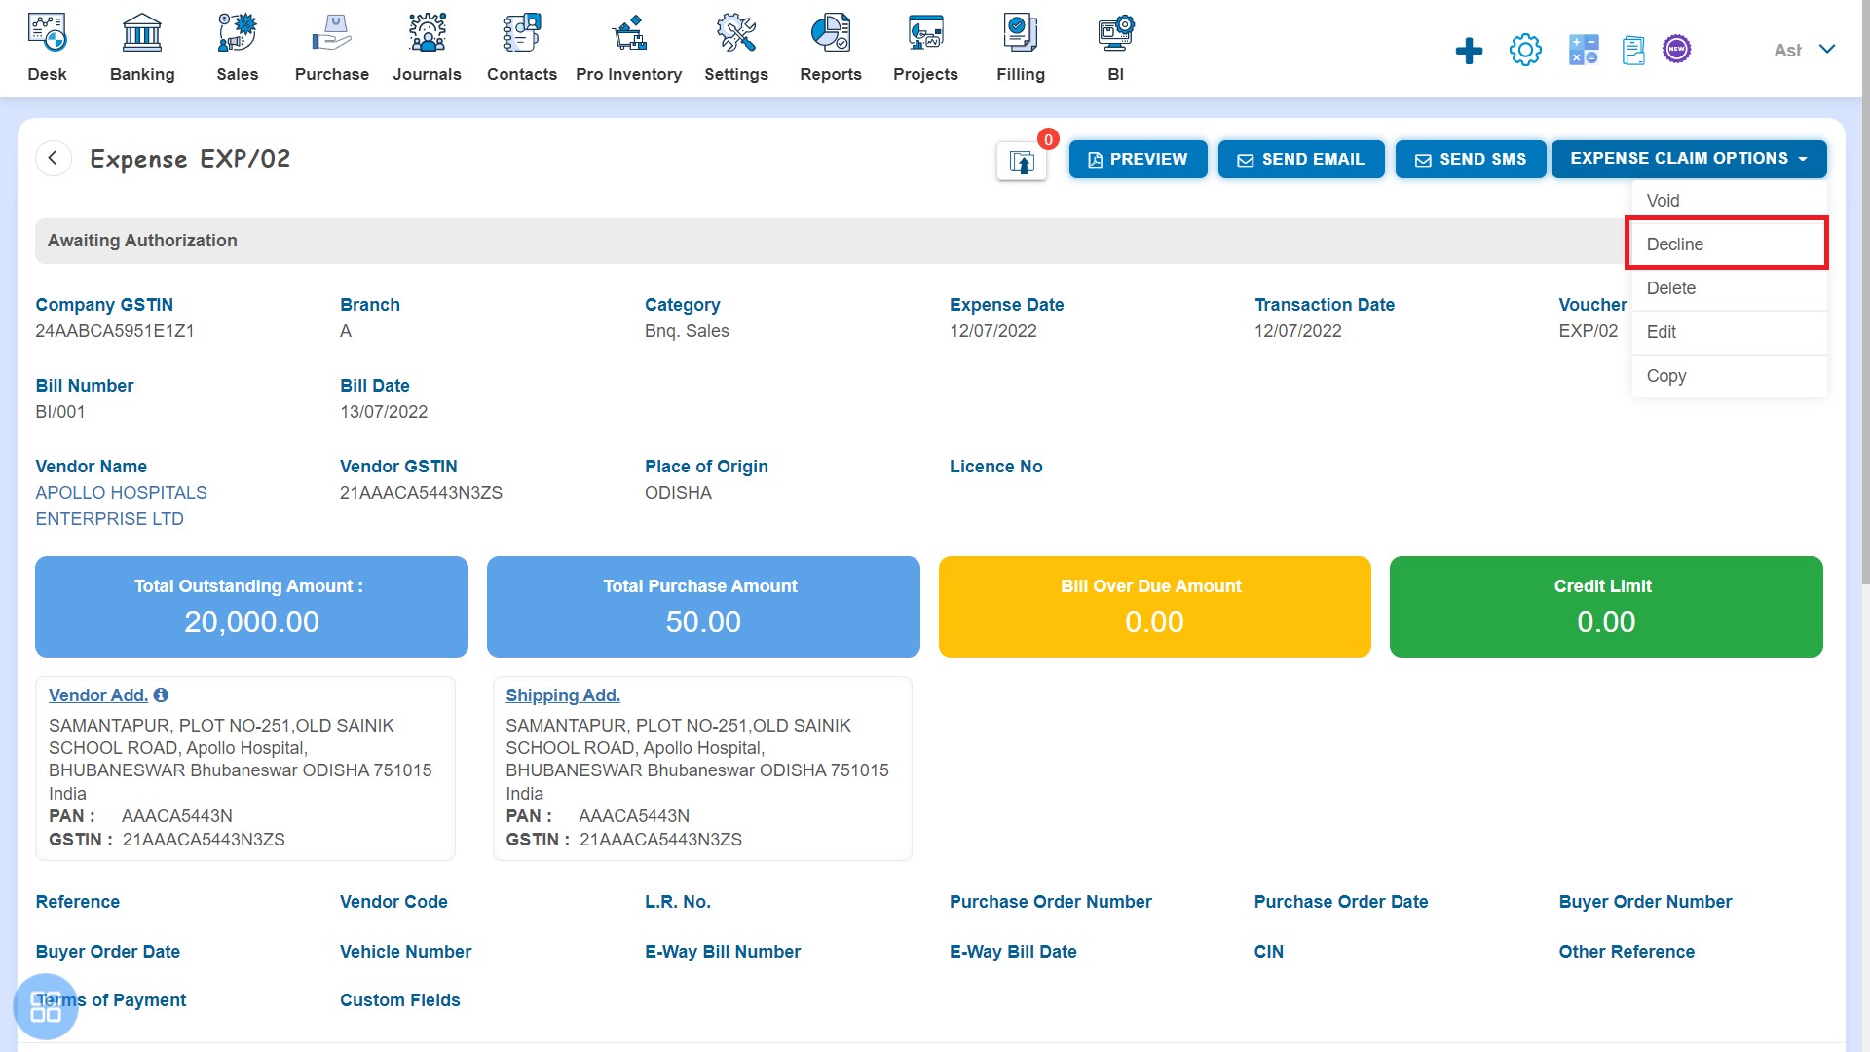
Task: Click the Company GSTIN value 24AABCA5951E1Z1
Action: tap(115, 331)
